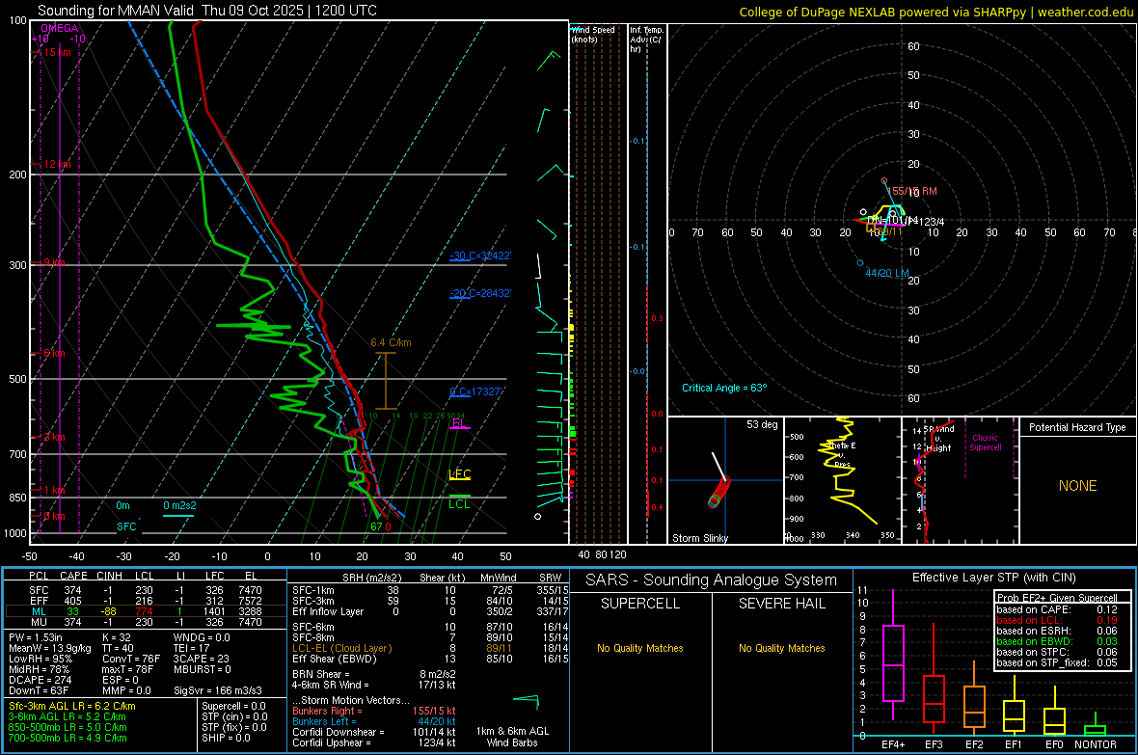Screen dimensions: 1138x755
Task: Click the '6.4 C/km' lapse rate label
Action: 391,342
